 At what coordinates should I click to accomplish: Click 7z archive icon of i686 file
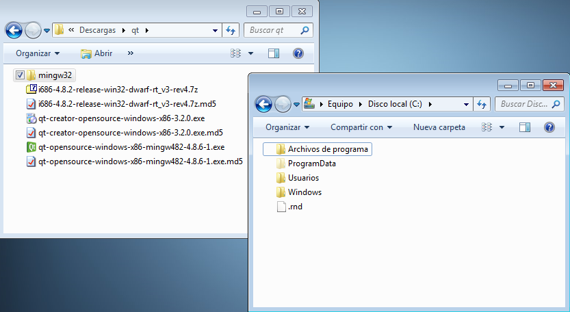pos(31,89)
